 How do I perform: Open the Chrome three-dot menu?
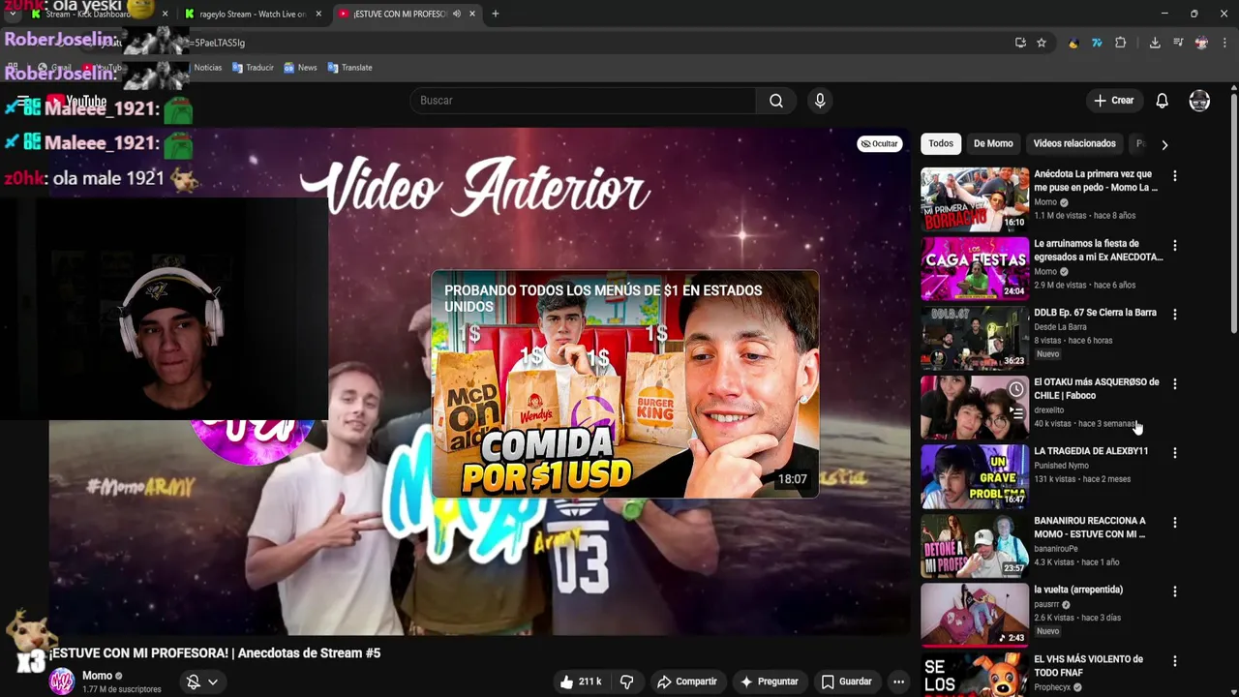(1225, 43)
